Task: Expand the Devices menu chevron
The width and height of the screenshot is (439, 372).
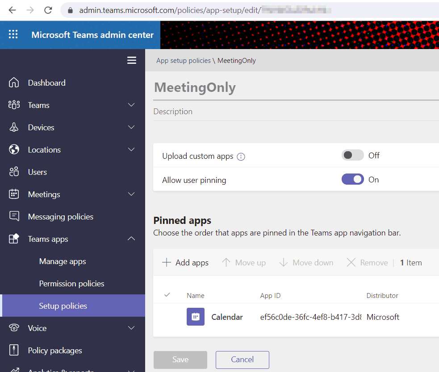Action: pyautogui.click(x=131, y=127)
